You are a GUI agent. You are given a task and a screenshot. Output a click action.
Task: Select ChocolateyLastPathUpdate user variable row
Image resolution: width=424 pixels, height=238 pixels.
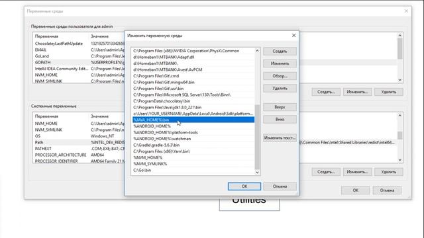click(x=79, y=44)
